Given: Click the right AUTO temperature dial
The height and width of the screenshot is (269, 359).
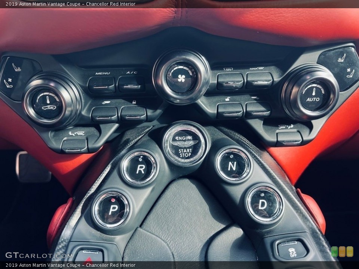Looking at the screenshot, I should click(310, 93).
